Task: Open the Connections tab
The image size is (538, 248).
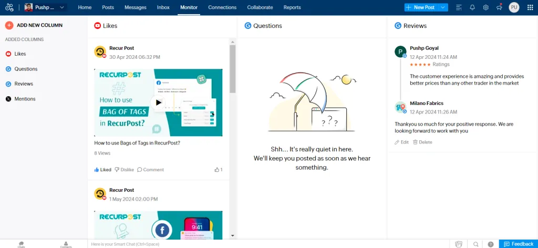Action: tap(222, 7)
